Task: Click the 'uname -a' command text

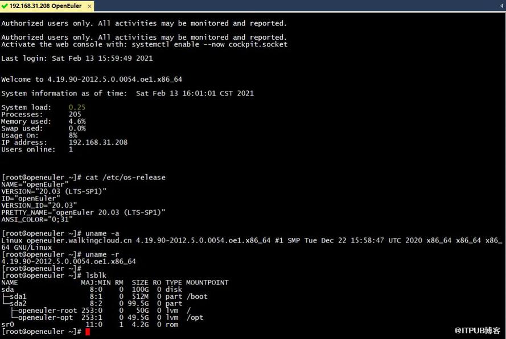Action: [102, 233]
